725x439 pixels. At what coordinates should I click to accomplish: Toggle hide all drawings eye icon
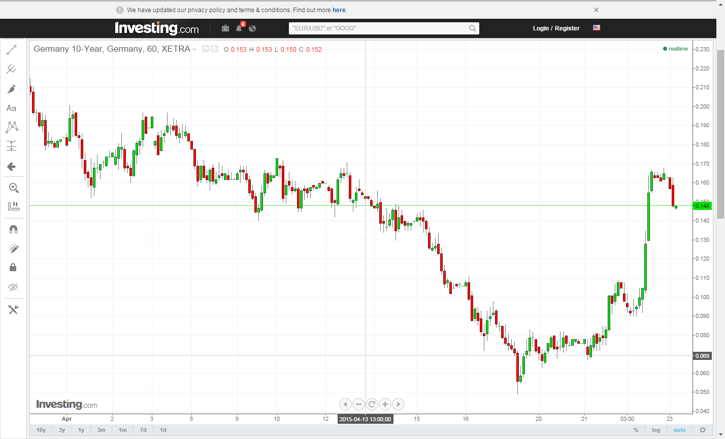coord(14,287)
